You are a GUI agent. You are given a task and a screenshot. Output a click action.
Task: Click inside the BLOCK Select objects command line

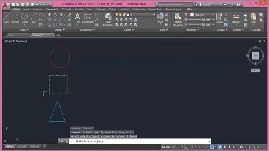pyautogui.click(x=140, y=141)
